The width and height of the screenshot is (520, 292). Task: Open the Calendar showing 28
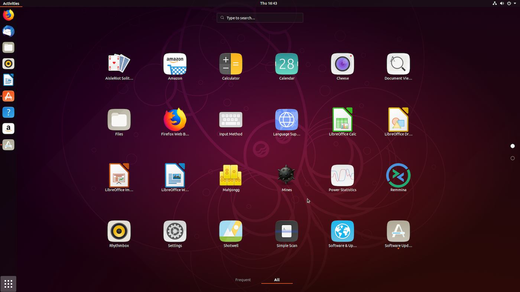286,67
